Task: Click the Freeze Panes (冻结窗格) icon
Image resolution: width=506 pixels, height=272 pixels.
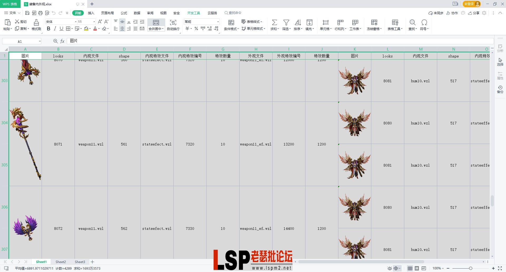Action: click(374, 22)
